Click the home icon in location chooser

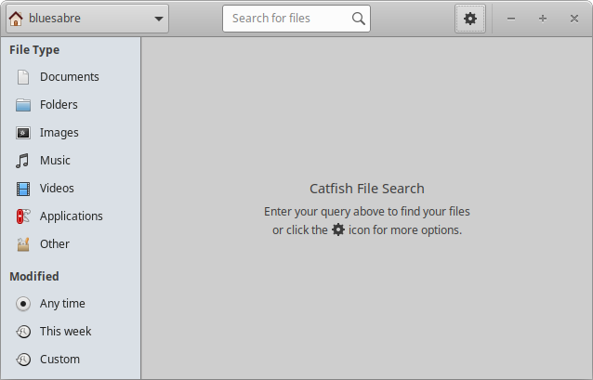(16, 18)
